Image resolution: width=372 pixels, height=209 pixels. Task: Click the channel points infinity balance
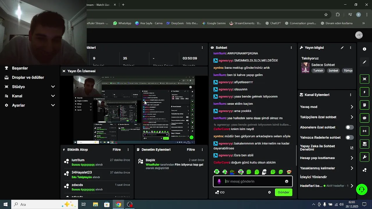220,192
